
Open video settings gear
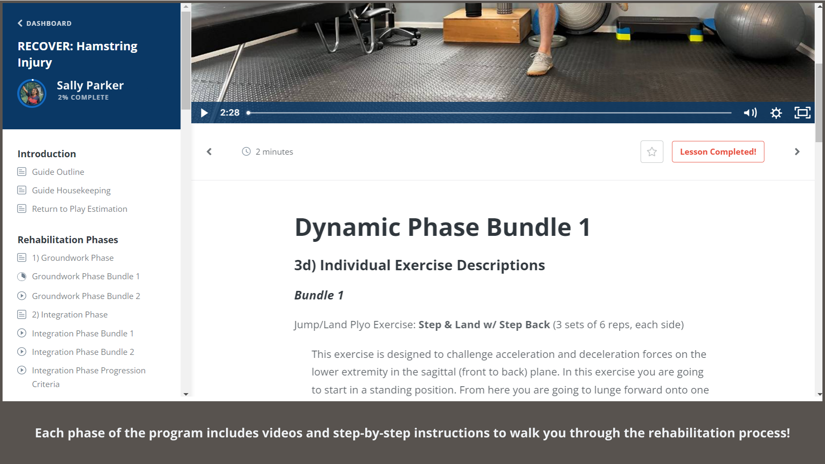coord(776,113)
